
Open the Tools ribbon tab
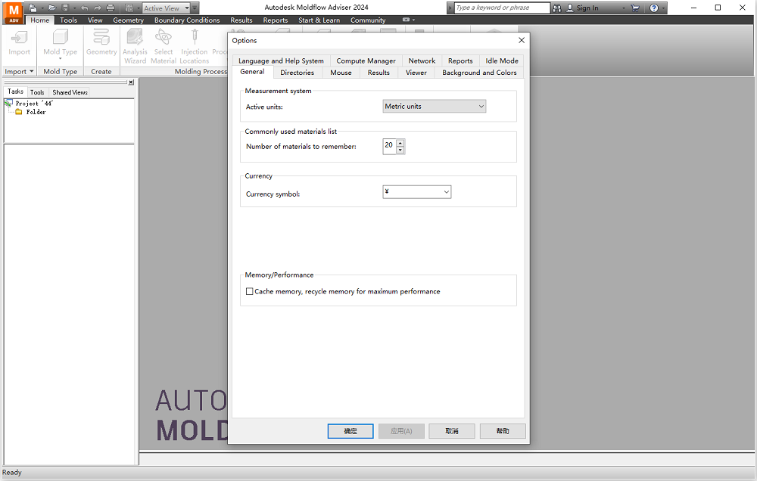click(x=69, y=20)
